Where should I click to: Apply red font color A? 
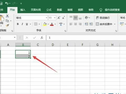[x=52, y=24]
